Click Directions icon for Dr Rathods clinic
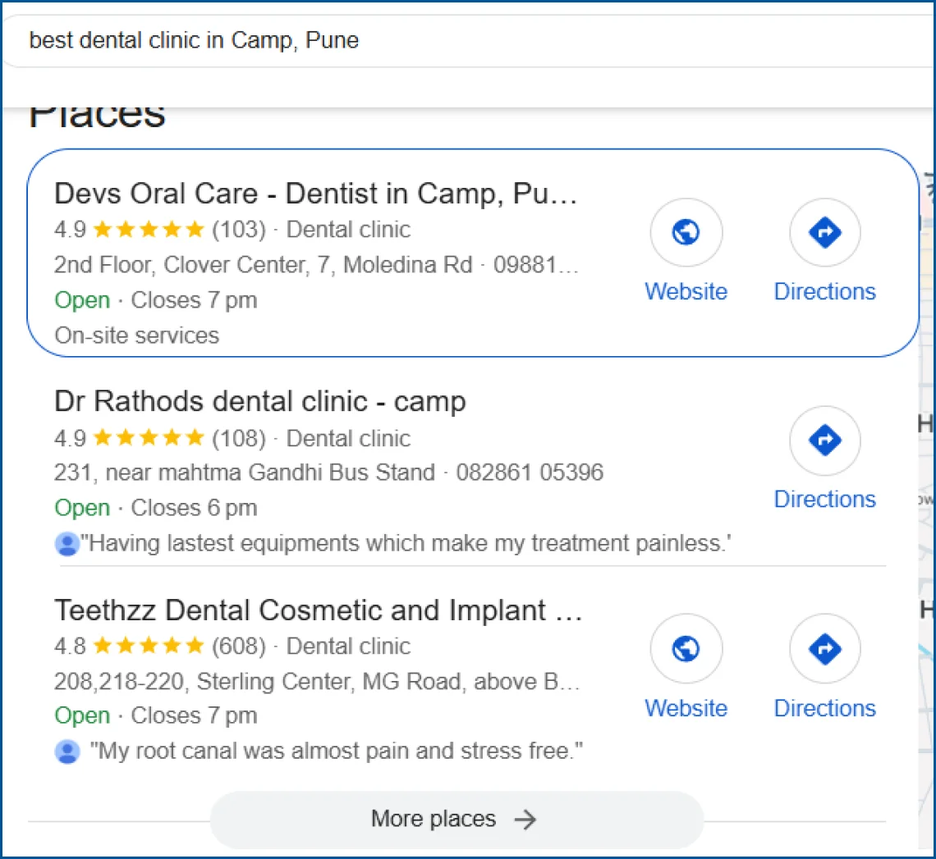The height and width of the screenshot is (859, 936). [x=824, y=441]
